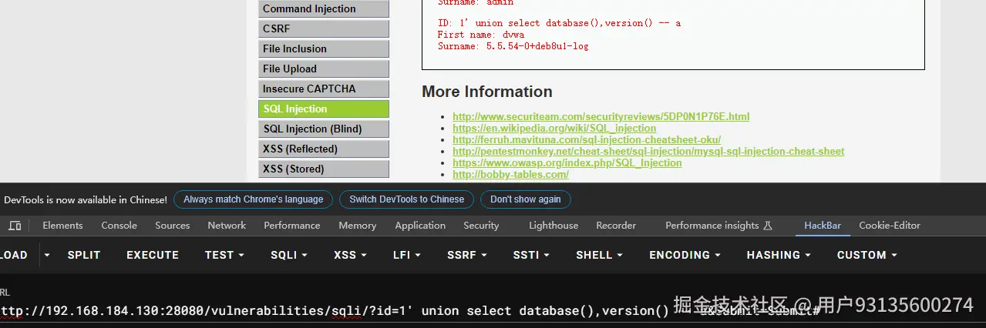This screenshot has width=986, height=328.
Task: Open Performance insights tab
Action: click(x=718, y=226)
